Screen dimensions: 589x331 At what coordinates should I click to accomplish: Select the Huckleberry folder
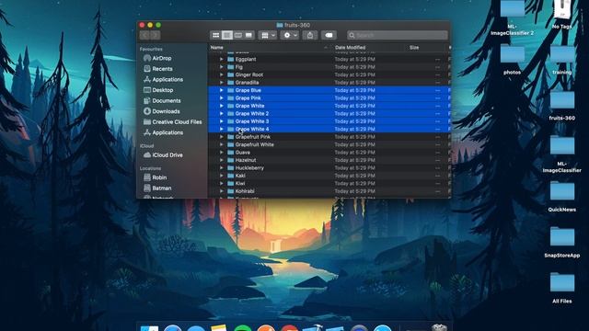pos(329,167)
